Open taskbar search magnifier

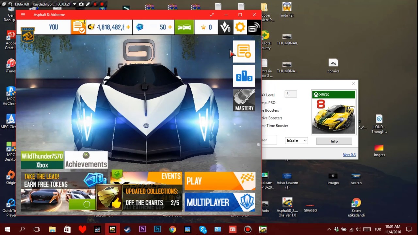pos(22,229)
